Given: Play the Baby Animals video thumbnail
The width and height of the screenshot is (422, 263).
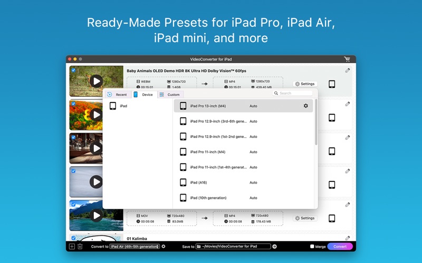Looking at the screenshot, I should pos(96,81).
